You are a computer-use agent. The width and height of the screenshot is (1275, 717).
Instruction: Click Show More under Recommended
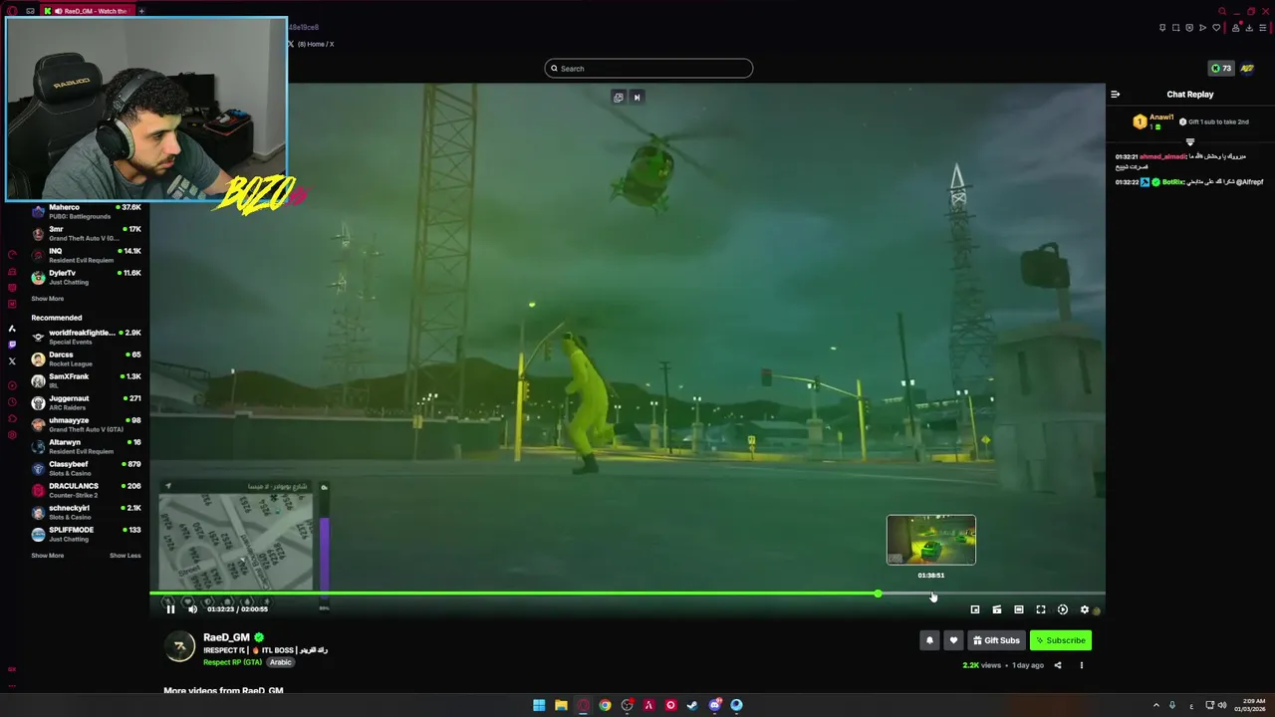47,556
